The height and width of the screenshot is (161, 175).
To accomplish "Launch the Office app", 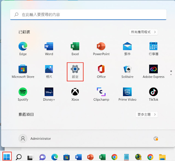I will click(101, 71).
